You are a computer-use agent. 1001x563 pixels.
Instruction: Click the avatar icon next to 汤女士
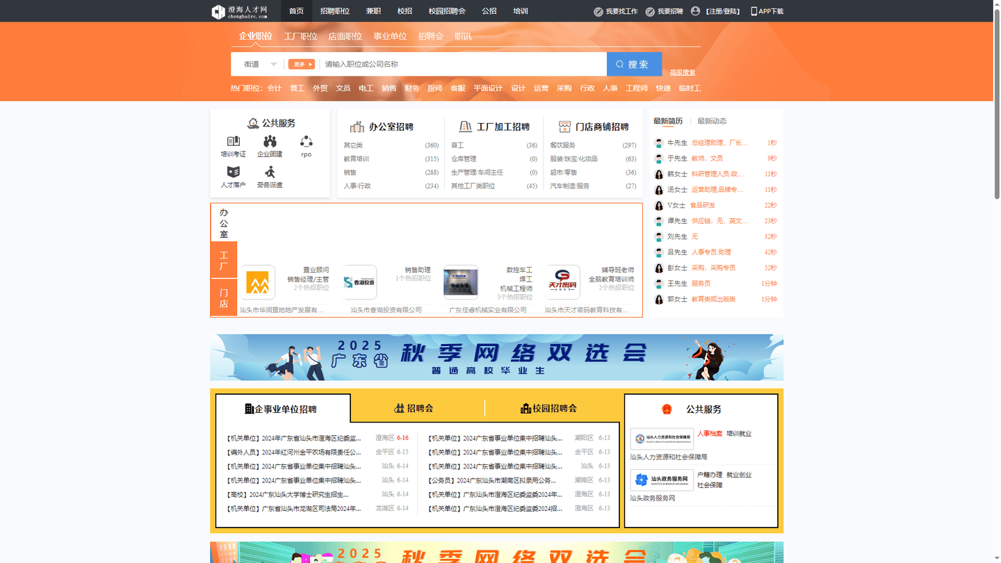(x=659, y=190)
